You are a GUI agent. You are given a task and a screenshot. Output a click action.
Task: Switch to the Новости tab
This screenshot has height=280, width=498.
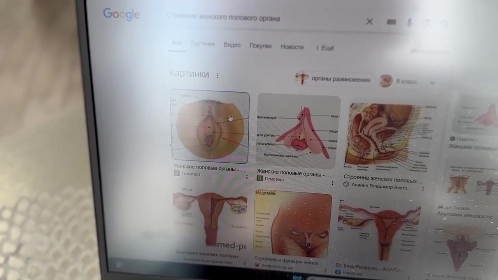pos(292,47)
